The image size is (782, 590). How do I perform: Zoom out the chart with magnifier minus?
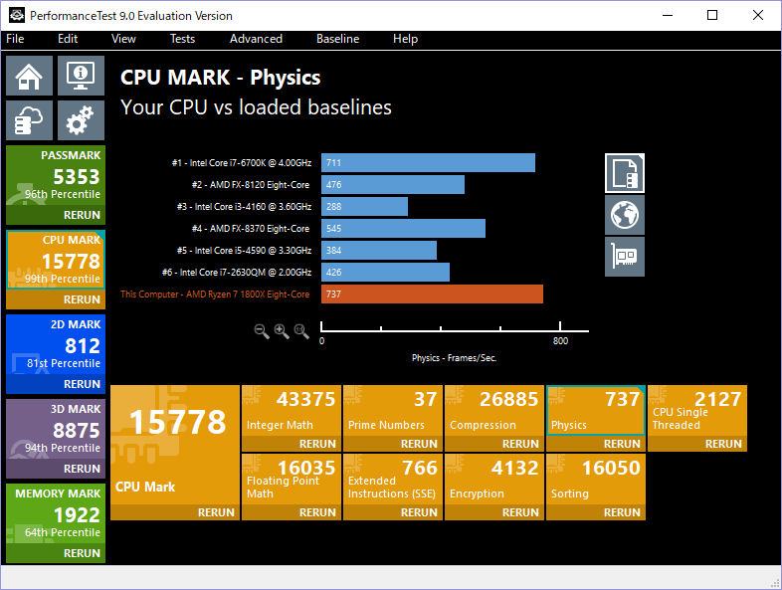click(x=262, y=331)
